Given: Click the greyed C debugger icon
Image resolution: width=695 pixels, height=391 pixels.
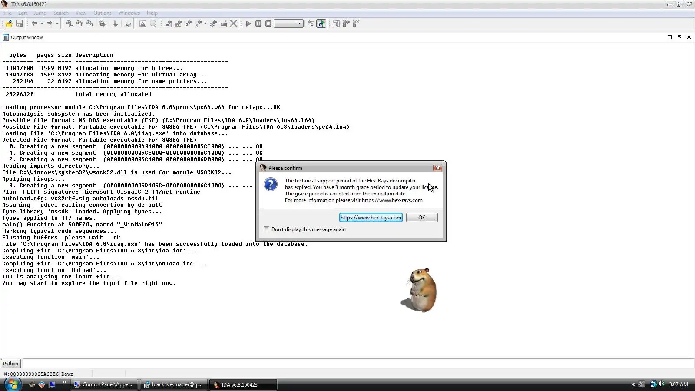Looking at the screenshot, I should click(x=311, y=23).
